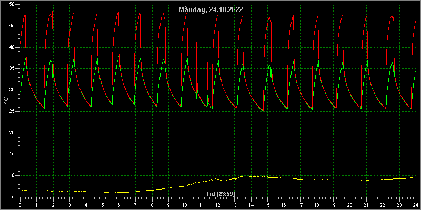Select hour 12 on the time axis
The width and height of the screenshot is (421, 210).
pyautogui.click(x=218, y=205)
